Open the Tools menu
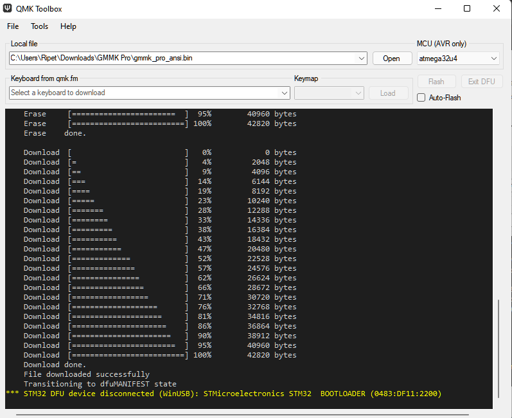512x418 pixels. pyautogui.click(x=40, y=26)
